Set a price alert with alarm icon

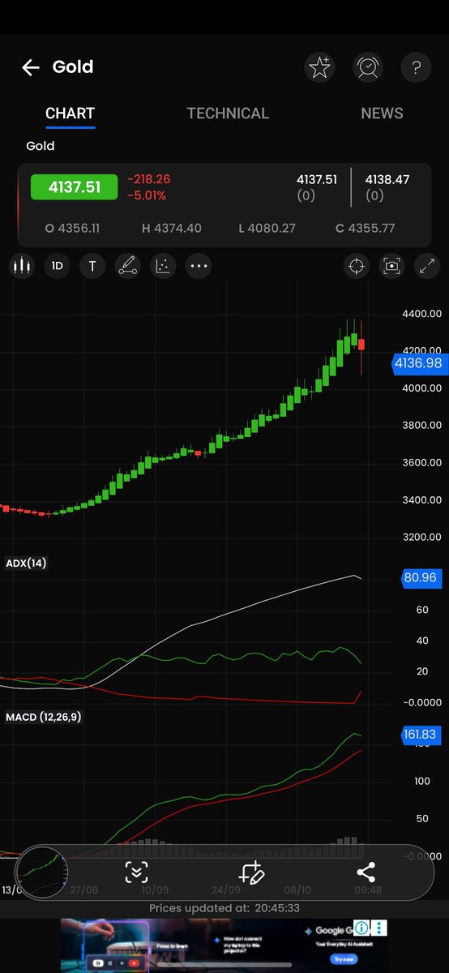367,67
